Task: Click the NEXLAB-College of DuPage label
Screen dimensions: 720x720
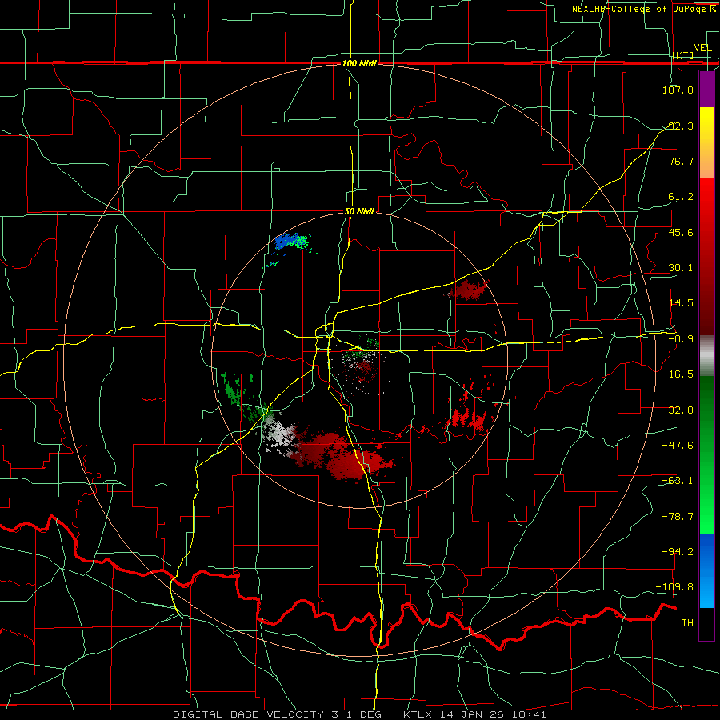Action: tap(641, 9)
